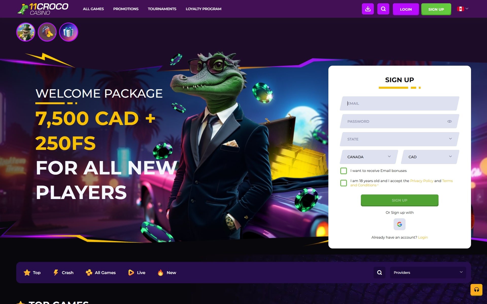The height and width of the screenshot is (304, 487).
Task: Focus the Email input field
Action: point(399,103)
